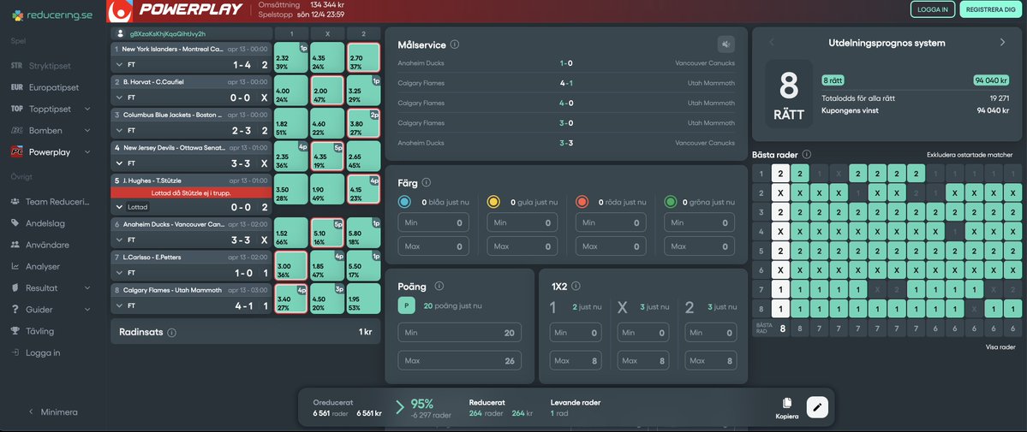Edit the Max field for gröna color
This screenshot has width=1027, height=432.
pos(699,246)
